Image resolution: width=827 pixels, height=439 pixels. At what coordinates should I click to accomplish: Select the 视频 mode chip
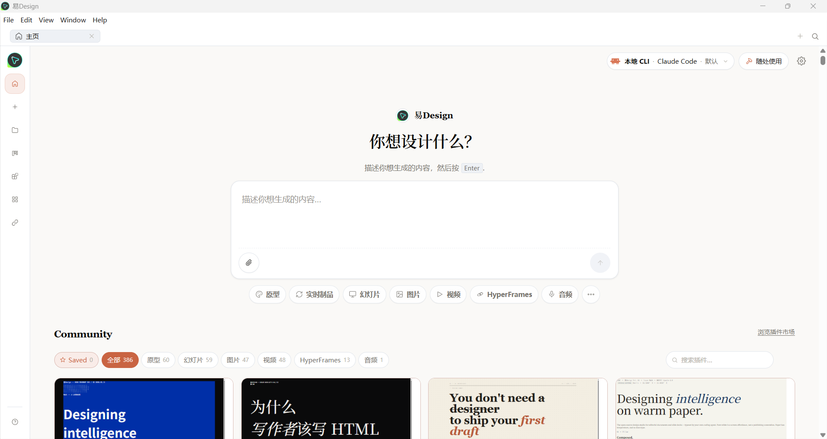(448, 294)
